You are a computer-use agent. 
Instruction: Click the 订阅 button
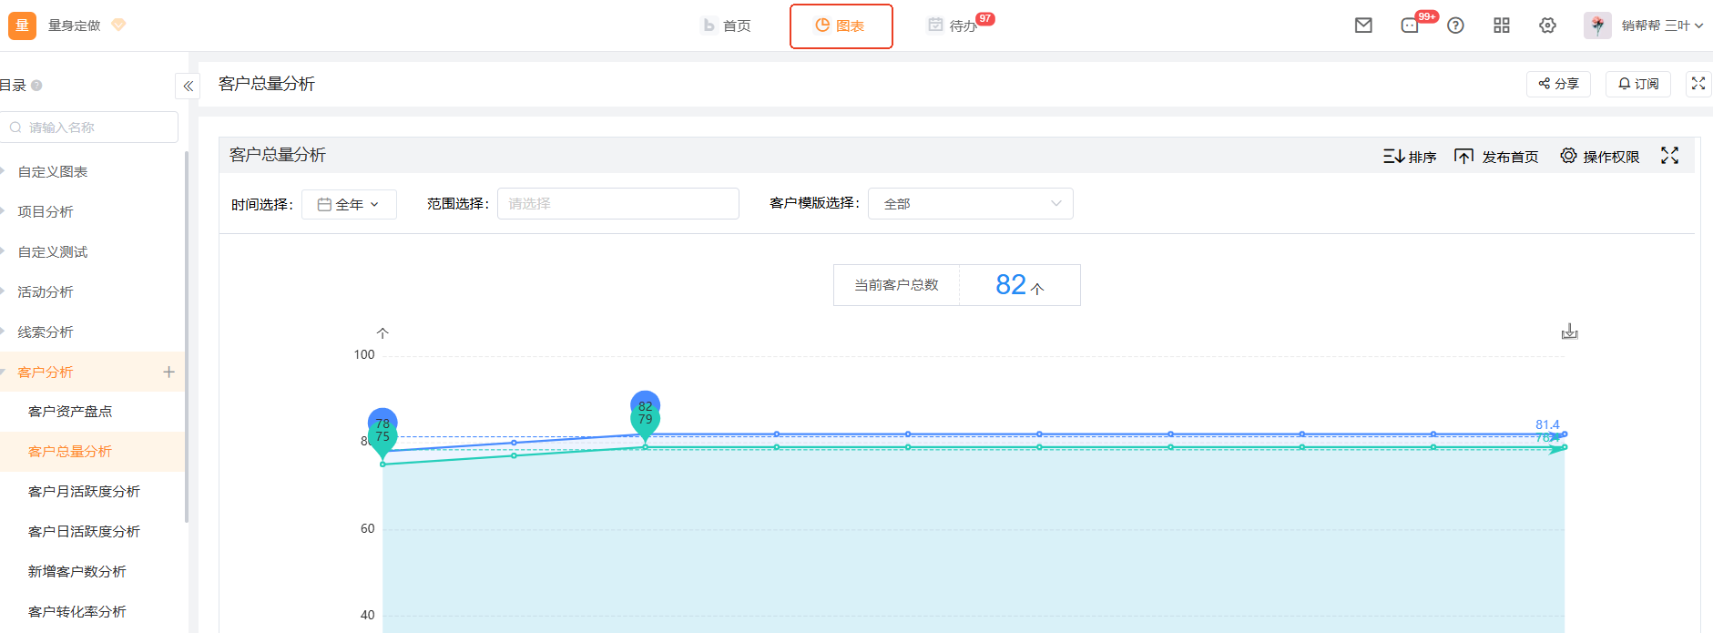[x=1637, y=84]
